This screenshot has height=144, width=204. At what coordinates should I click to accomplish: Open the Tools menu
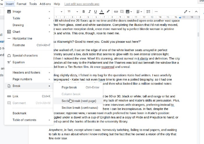[x=33, y=4]
